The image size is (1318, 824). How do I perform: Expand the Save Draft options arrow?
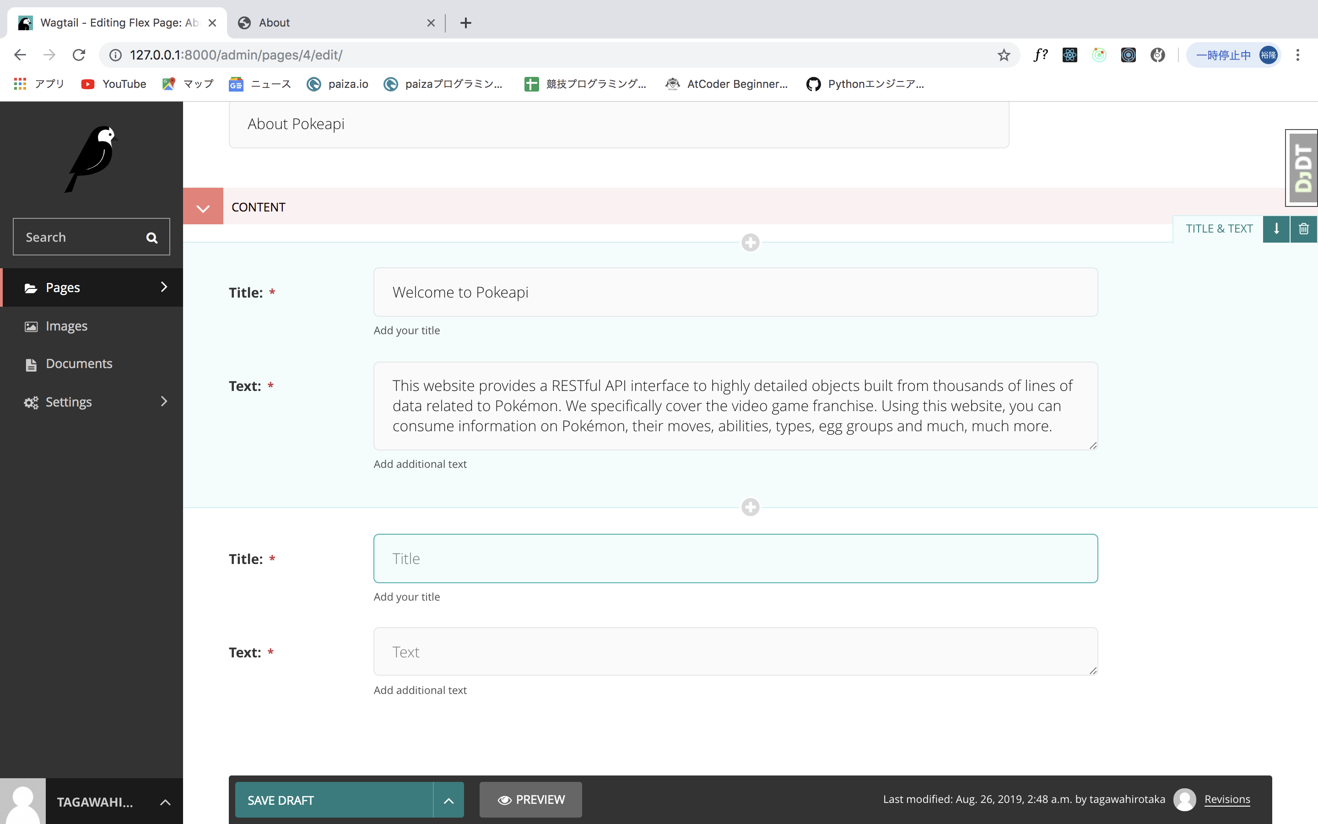[448, 800]
